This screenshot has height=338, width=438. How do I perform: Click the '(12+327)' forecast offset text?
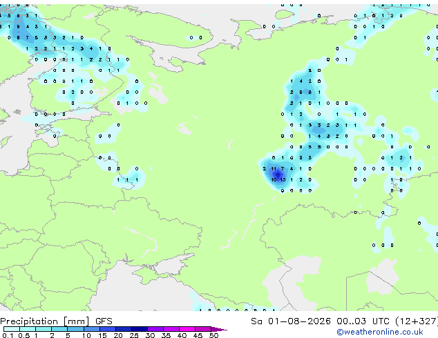click(417, 321)
